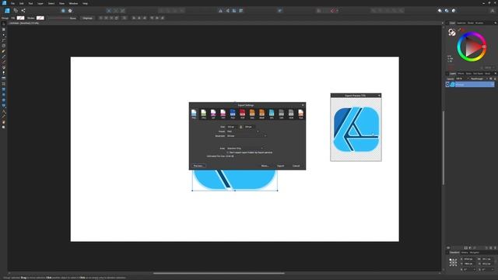Click the export width size field
498x280 pixels.
pos(232,127)
